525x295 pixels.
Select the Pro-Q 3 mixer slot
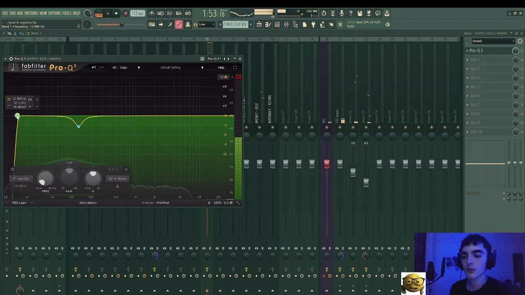(x=489, y=51)
